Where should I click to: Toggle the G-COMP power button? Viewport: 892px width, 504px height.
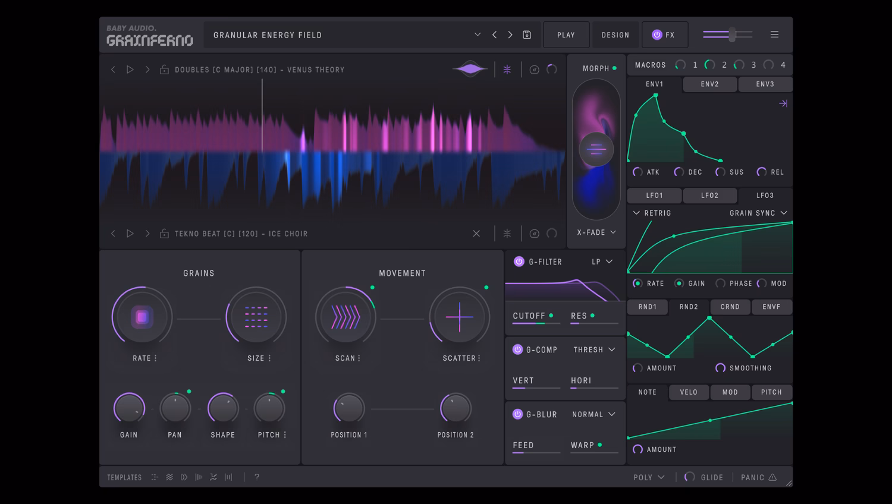point(517,349)
